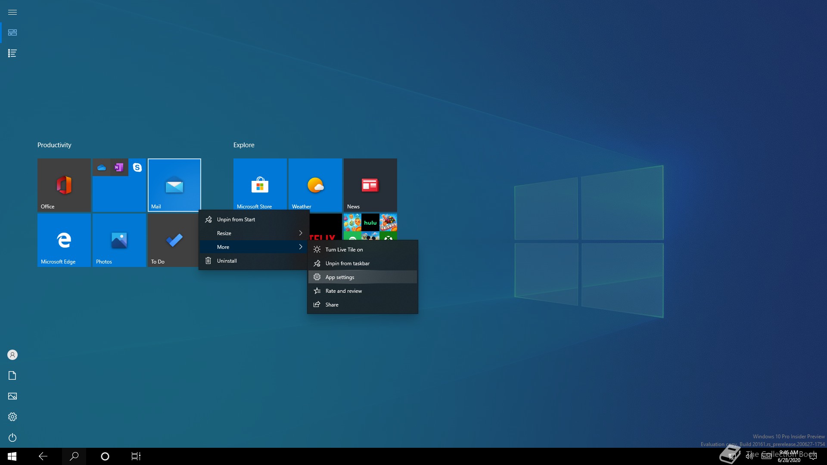Screen dimensions: 827x465
Task: Turn Live Tile on
Action: pyautogui.click(x=363, y=250)
